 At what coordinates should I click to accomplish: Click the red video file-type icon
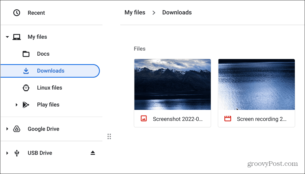click(x=228, y=119)
